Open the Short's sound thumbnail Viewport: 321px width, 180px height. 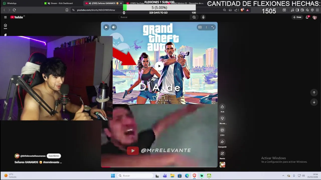222,164
